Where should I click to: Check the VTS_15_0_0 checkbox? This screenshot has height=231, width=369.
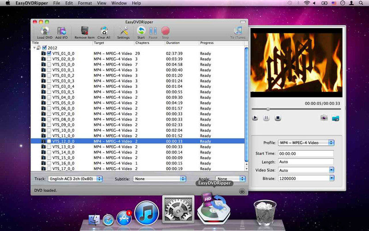pyautogui.click(x=49, y=158)
